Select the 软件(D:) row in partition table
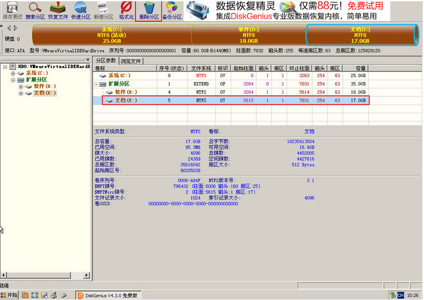Viewport: 424px width, 300px height. (x=231, y=93)
